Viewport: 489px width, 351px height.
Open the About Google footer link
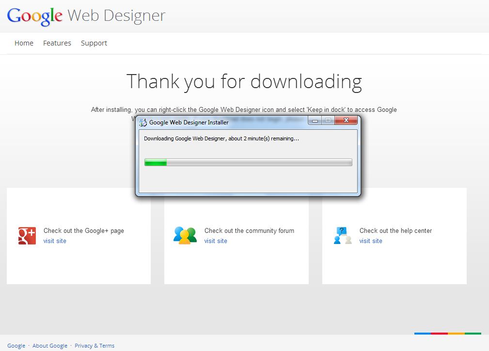tap(50, 346)
